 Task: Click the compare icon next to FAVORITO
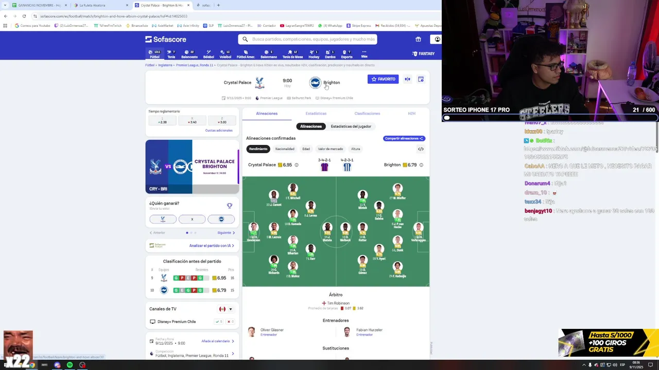[407, 79]
